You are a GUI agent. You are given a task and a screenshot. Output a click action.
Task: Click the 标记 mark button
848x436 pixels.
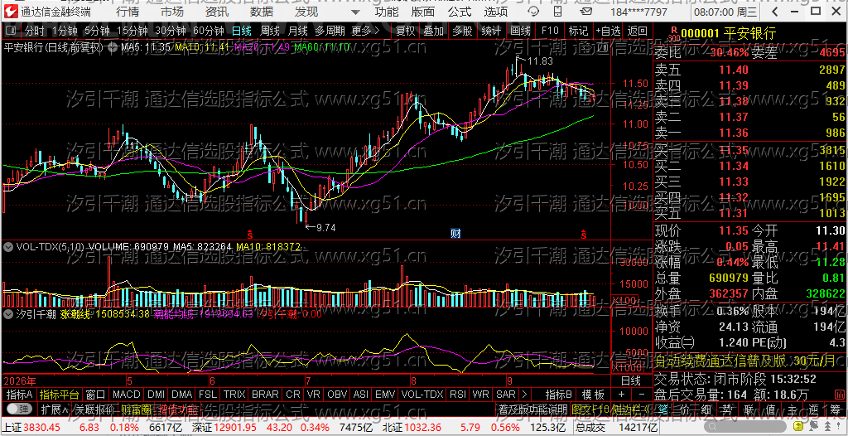[578, 31]
